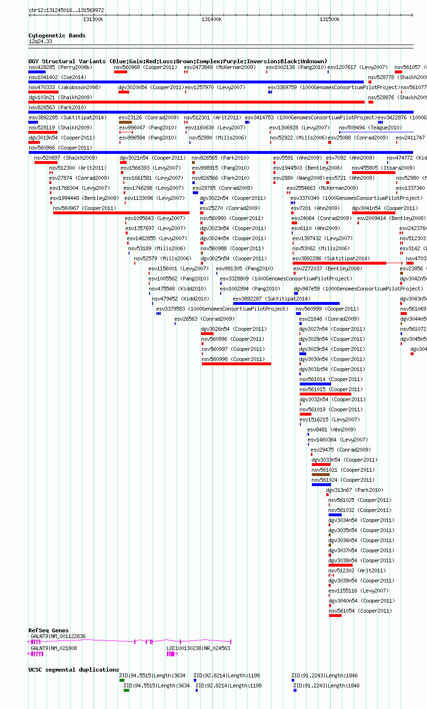Select esv3892286 (Suktitipat2014) loss bar
This screenshot has height=709, width=427.
[x=339, y=263]
